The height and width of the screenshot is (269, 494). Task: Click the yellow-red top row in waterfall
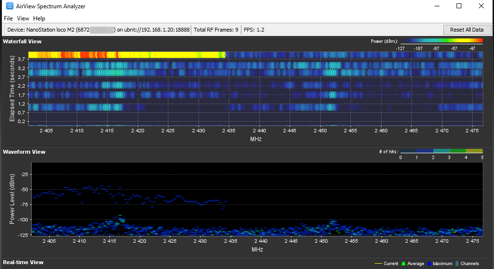point(127,55)
